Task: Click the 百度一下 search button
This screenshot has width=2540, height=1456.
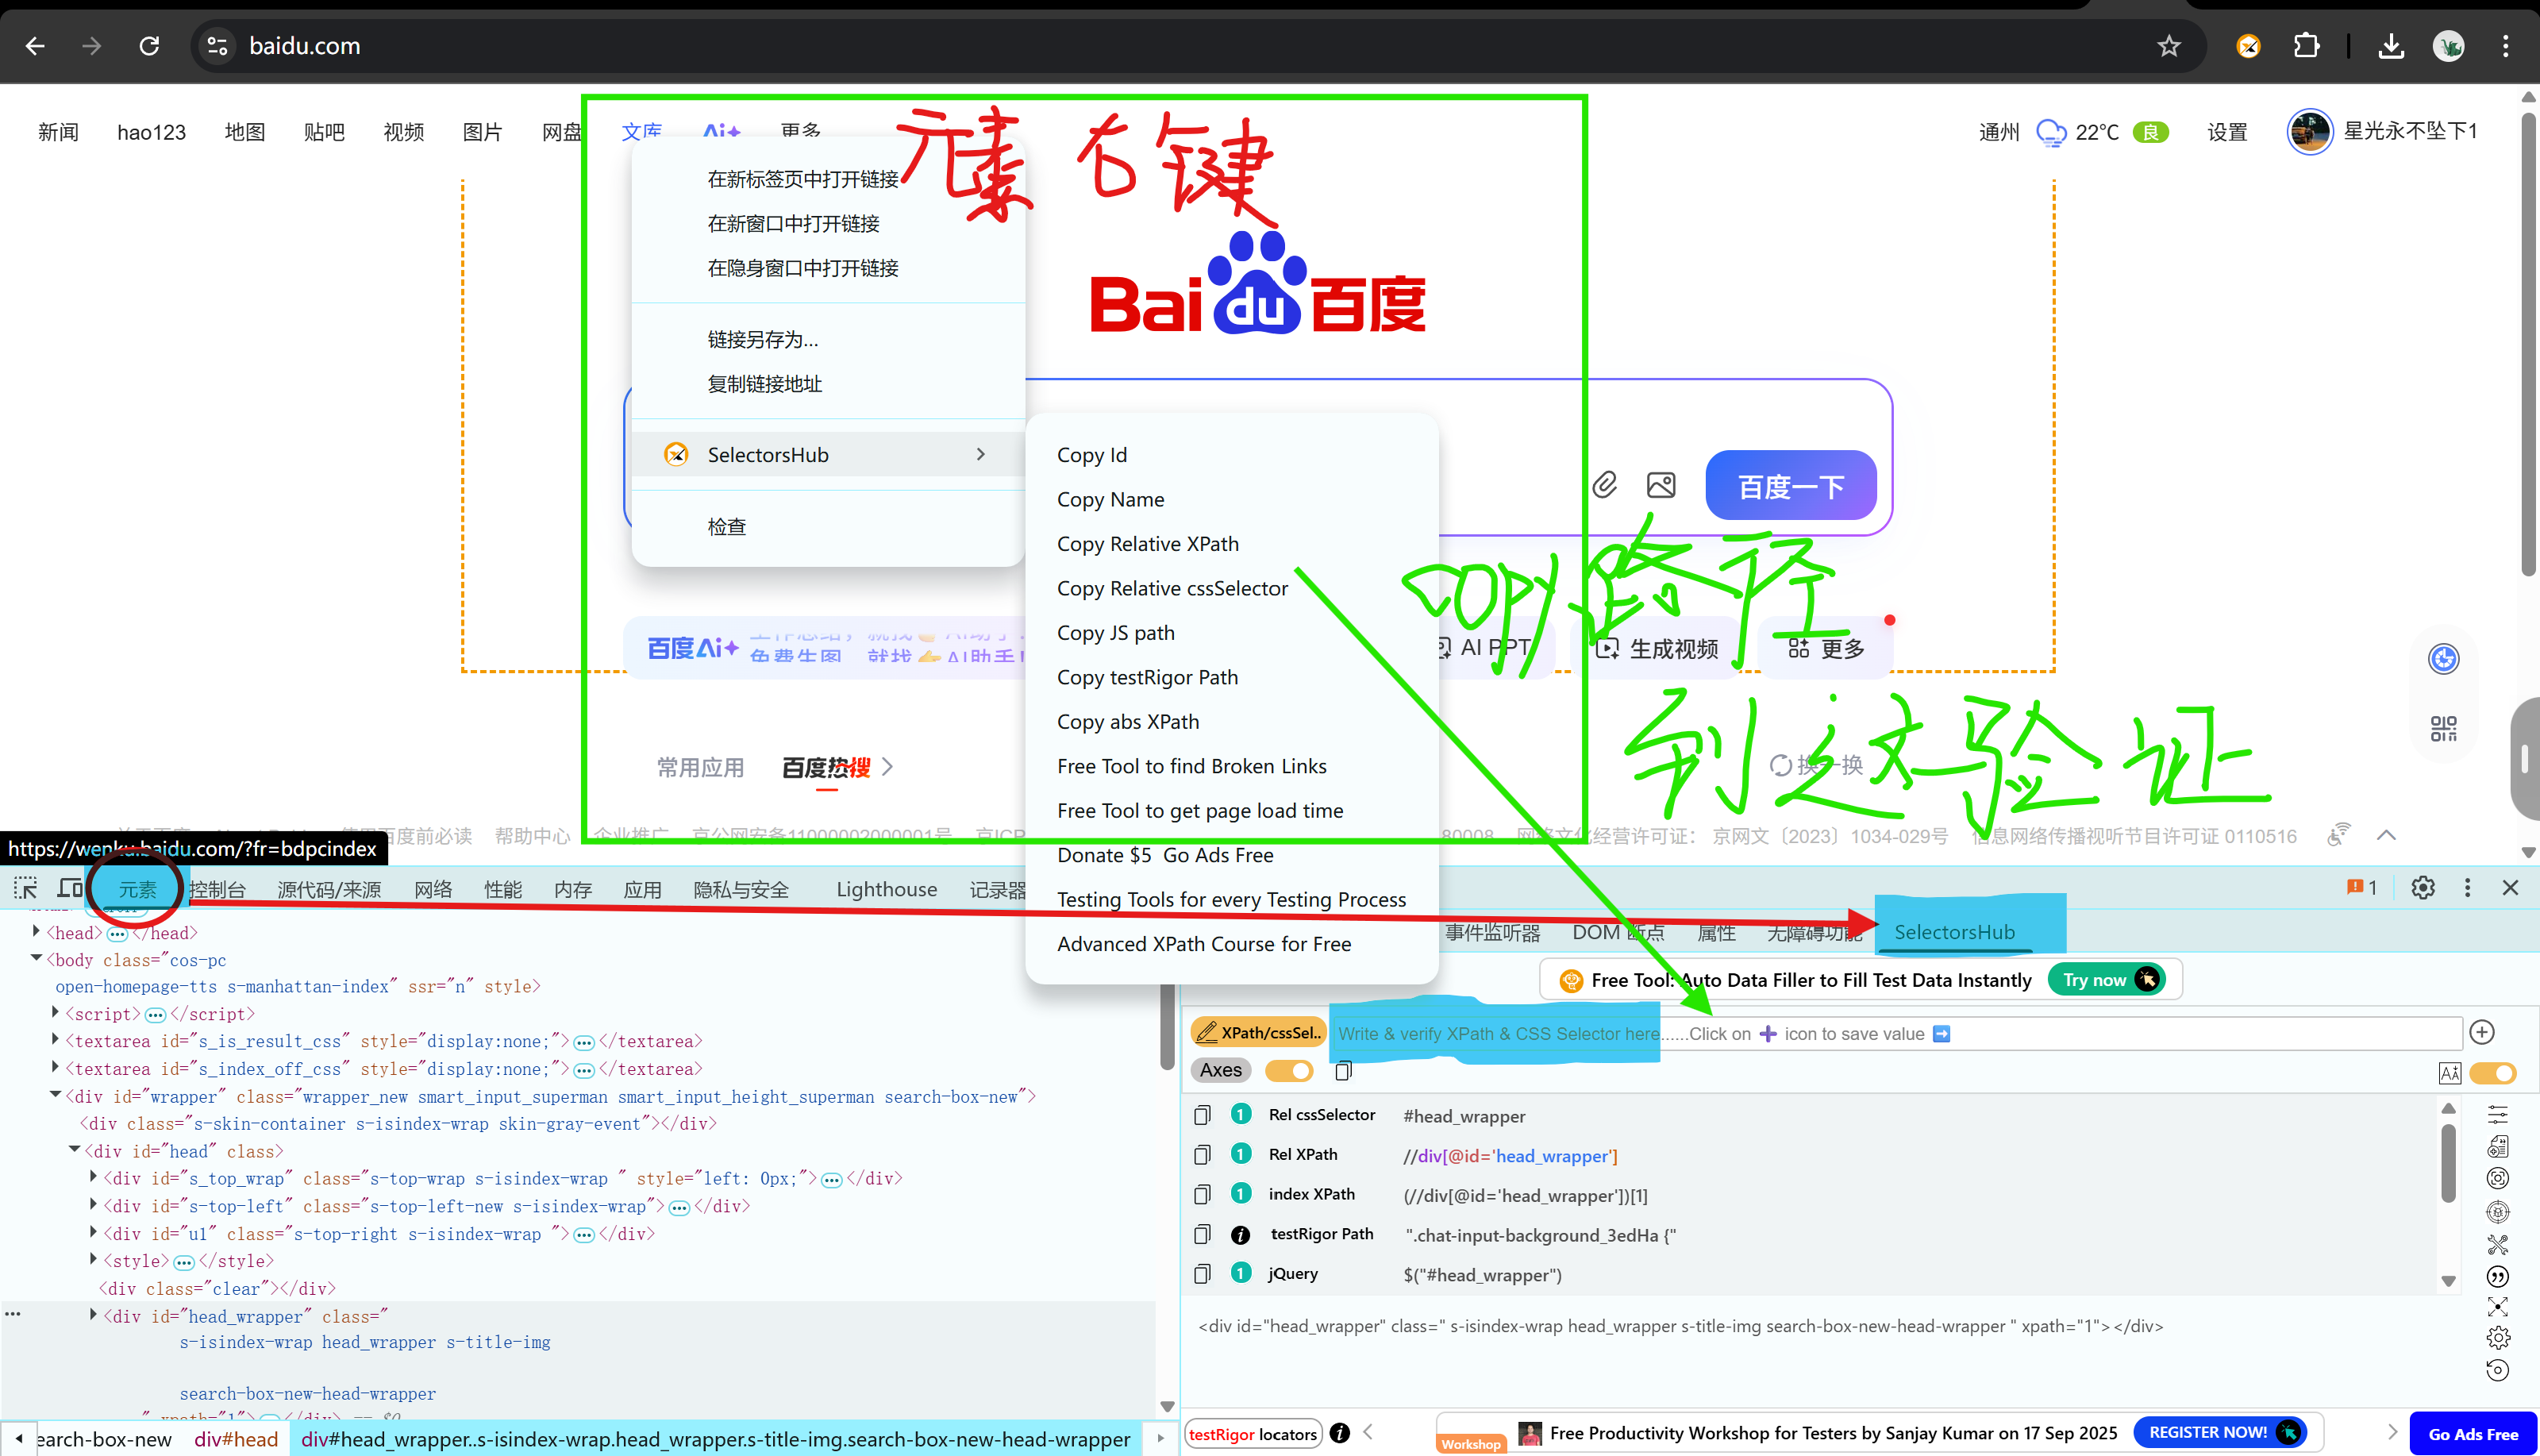Action: tap(1790, 486)
